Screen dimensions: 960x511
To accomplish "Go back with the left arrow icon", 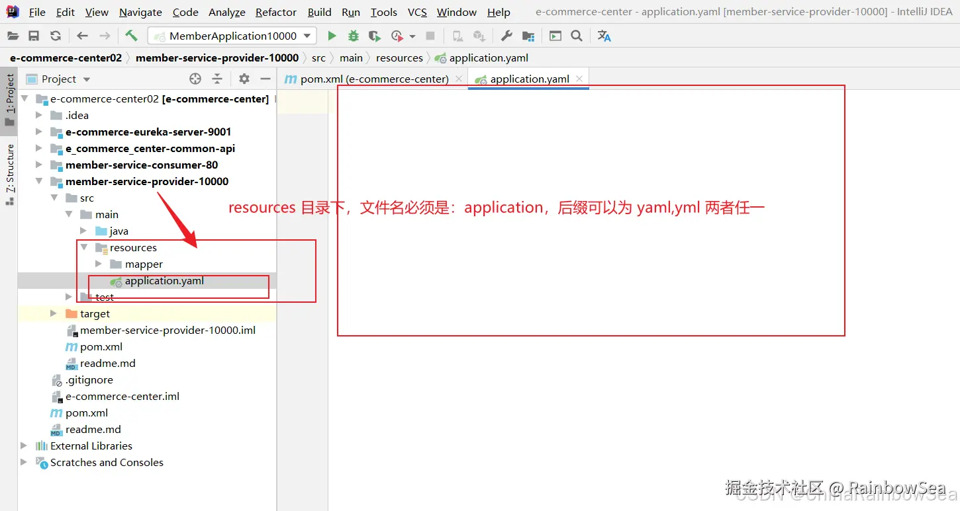I will pyautogui.click(x=82, y=36).
